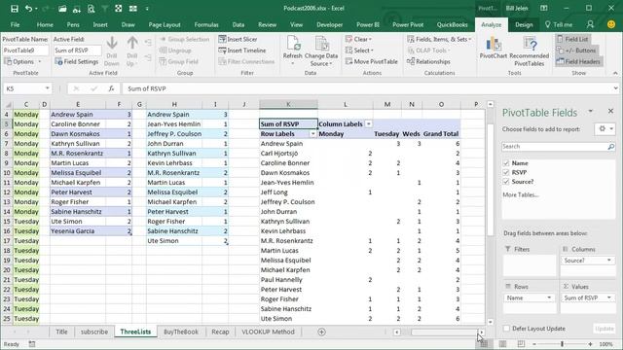Switch to the BuyTheBook sheet tab

pos(181,332)
